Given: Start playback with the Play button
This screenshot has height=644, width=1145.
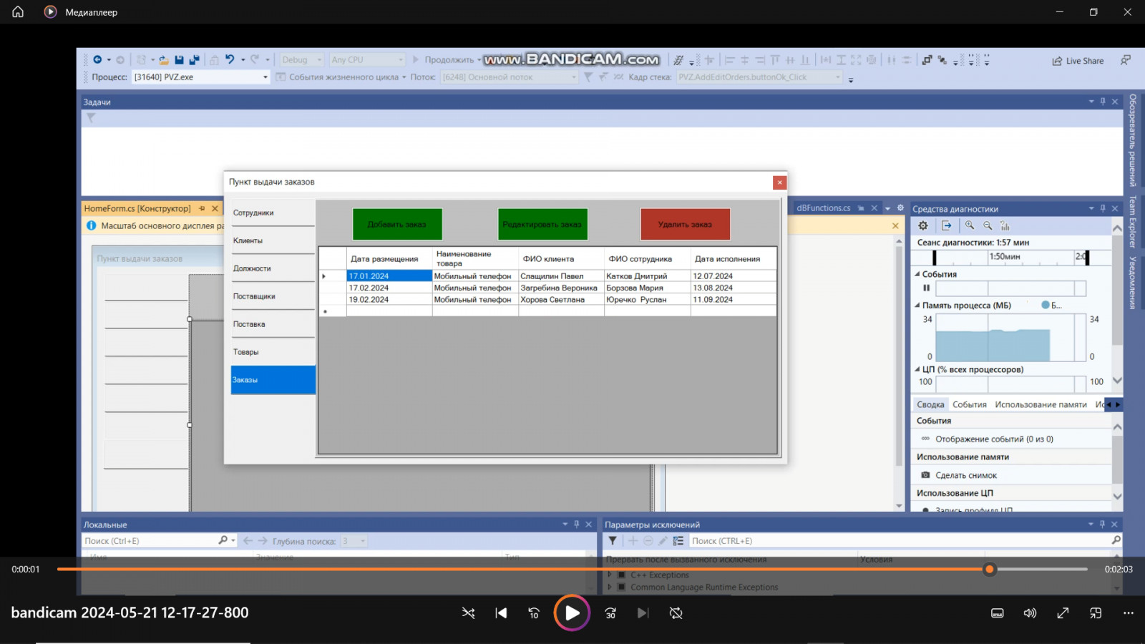Looking at the screenshot, I should tap(572, 613).
